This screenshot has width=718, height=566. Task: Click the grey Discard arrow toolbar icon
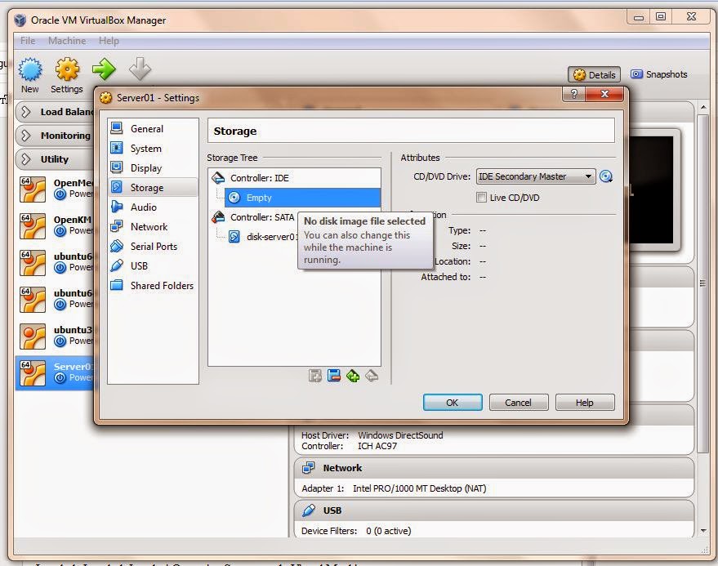pyautogui.click(x=140, y=69)
